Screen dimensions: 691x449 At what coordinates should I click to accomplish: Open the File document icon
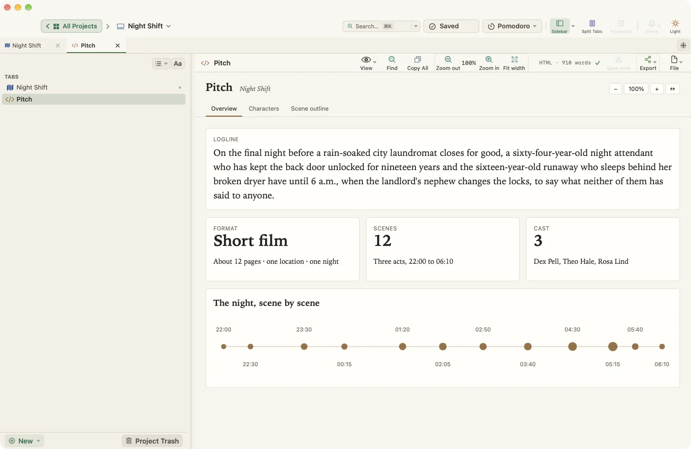pos(674,59)
